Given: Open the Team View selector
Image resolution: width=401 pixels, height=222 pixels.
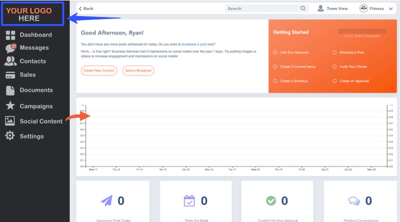Looking at the screenshot, I should click(x=332, y=8).
